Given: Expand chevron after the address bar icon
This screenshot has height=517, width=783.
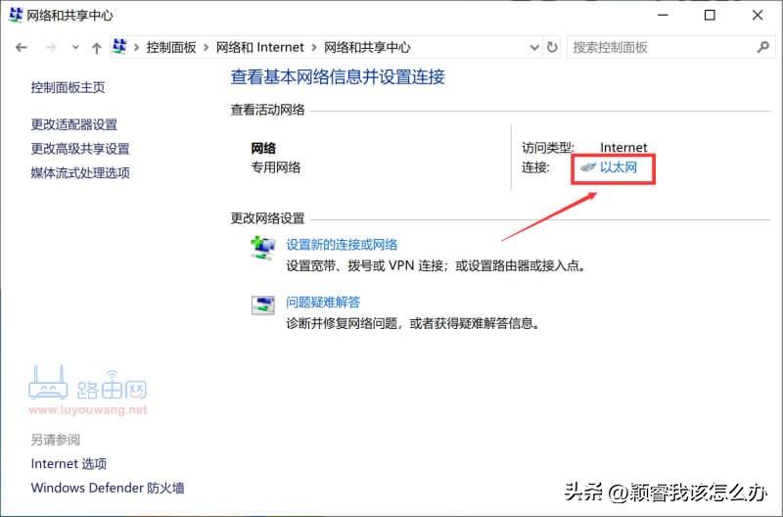Looking at the screenshot, I should pyautogui.click(x=136, y=47).
